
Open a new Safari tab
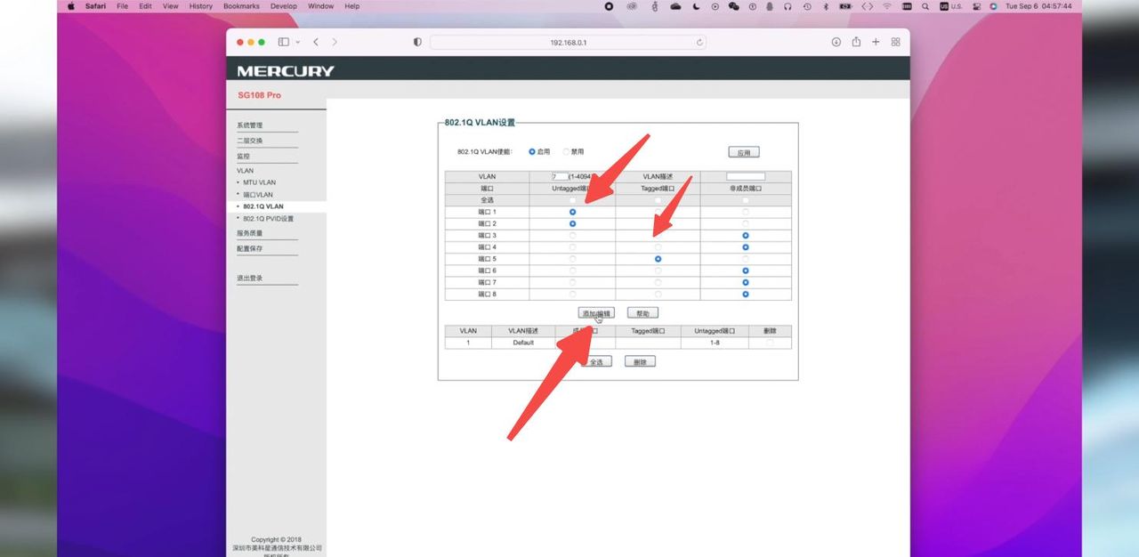[876, 42]
